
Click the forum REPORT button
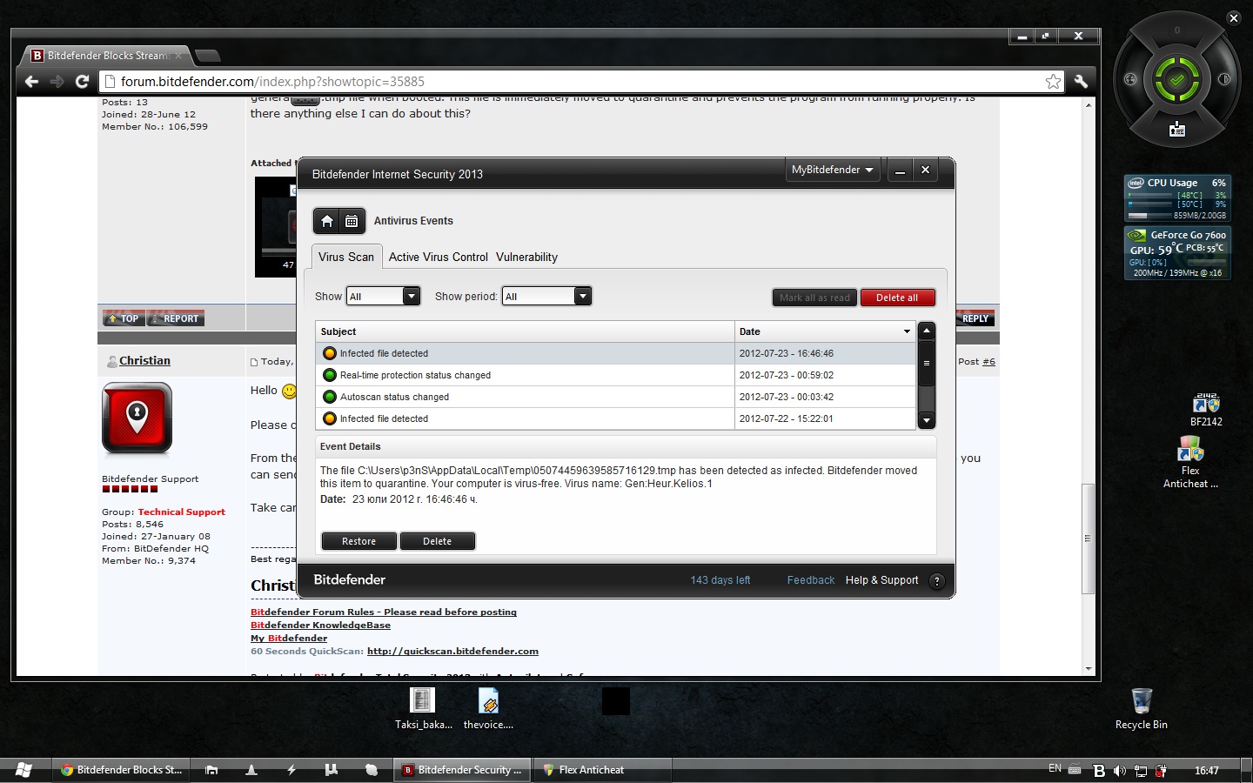[176, 318]
